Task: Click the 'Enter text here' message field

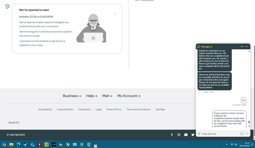Action: point(220,133)
